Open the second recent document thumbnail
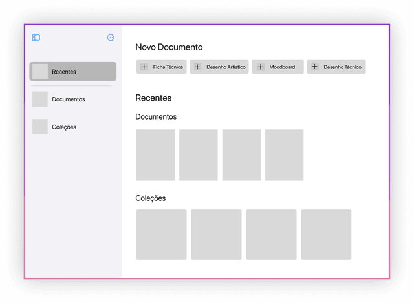 pos(198,155)
